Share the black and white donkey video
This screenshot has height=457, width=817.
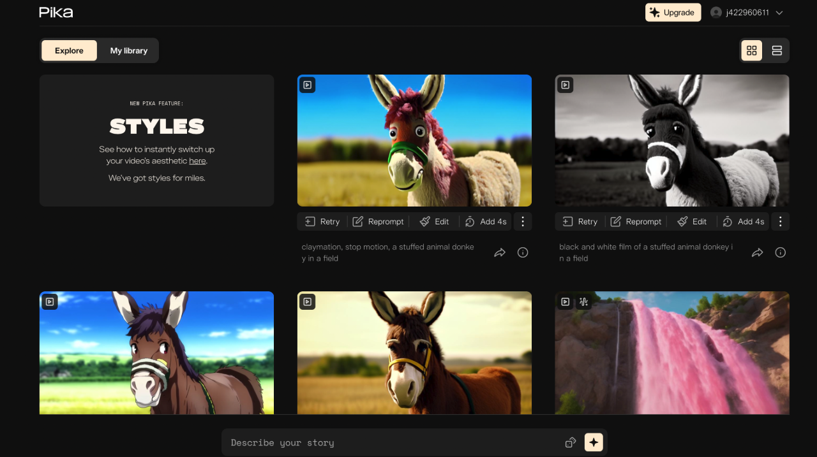tap(757, 252)
